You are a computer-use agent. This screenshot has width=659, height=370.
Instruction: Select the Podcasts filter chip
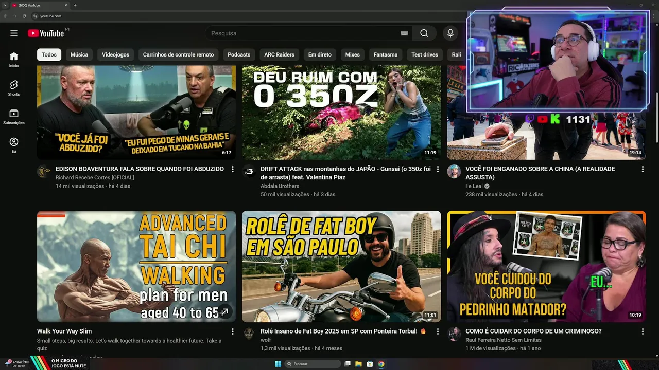coord(239,54)
